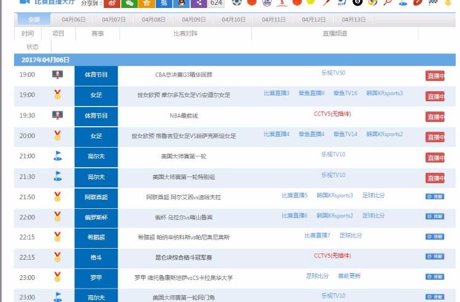The width and height of the screenshot is (460, 302).
Task: Click 女足 category in 19:00 row
Action: click(x=96, y=95)
